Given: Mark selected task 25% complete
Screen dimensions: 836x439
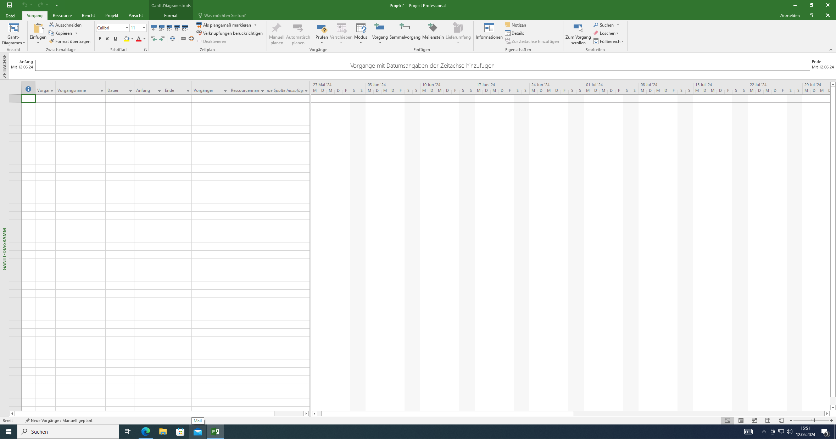Looking at the screenshot, I should click(x=162, y=28).
